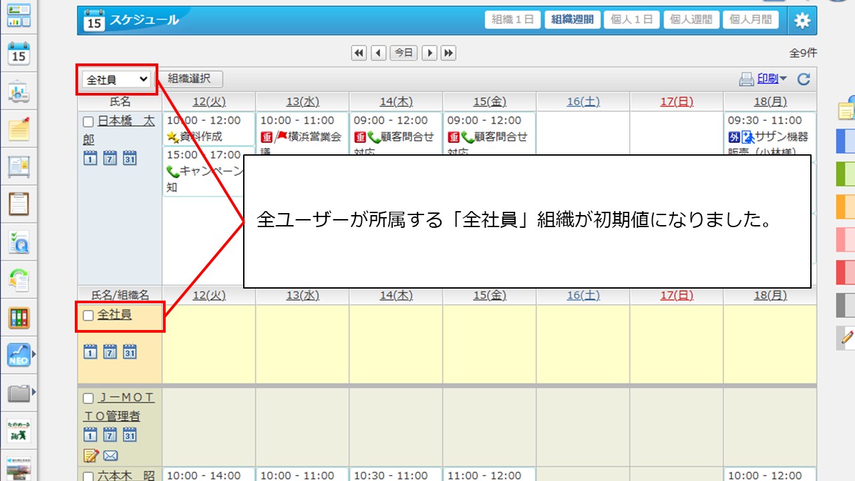Viewport: 855px width, 481px height.
Task: Open the NEO chart icon in sidebar
Action: (x=19, y=355)
